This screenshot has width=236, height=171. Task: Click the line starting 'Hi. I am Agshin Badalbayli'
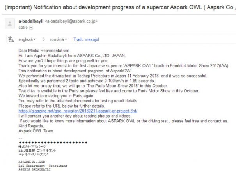[72, 56]
